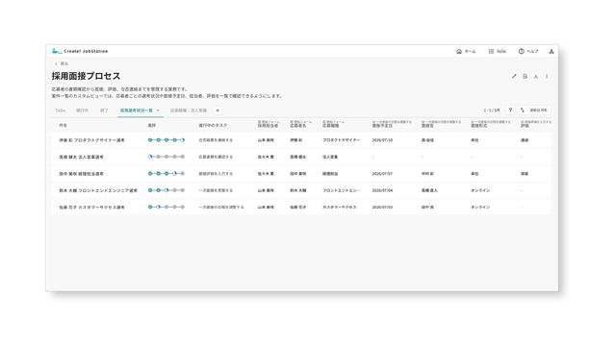Open the ToDo list icon in header
616x346 pixels.
[491, 51]
